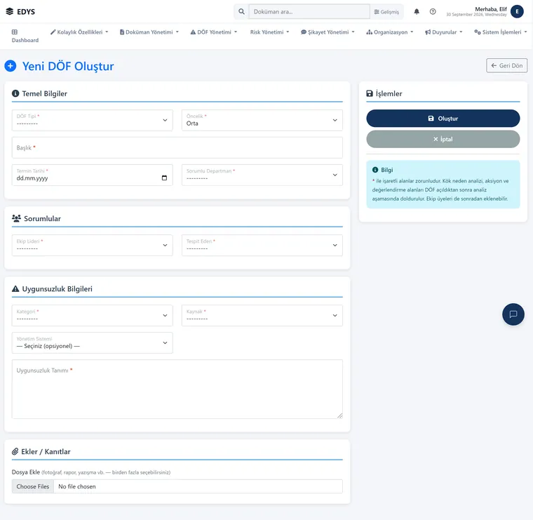
Task: Open the DÖF Yönetimi menu
Action: pyautogui.click(x=214, y=32)
